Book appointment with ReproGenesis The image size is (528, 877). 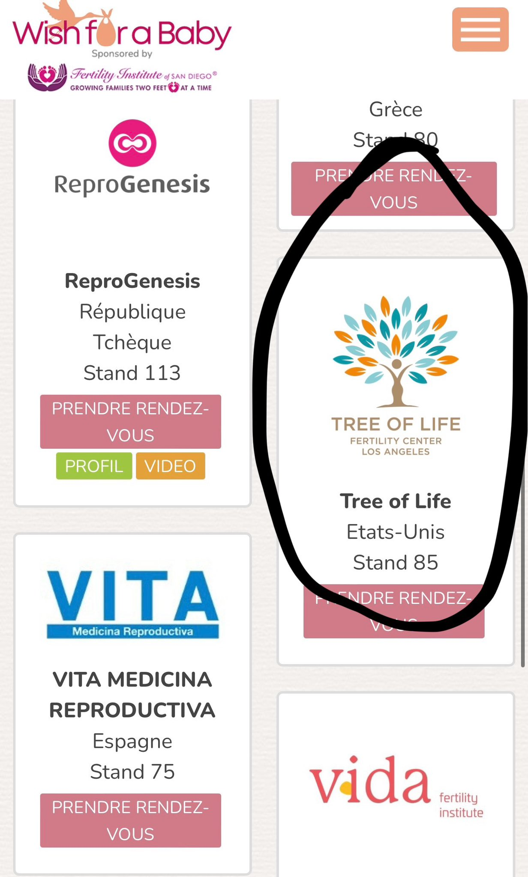point(130,422)
